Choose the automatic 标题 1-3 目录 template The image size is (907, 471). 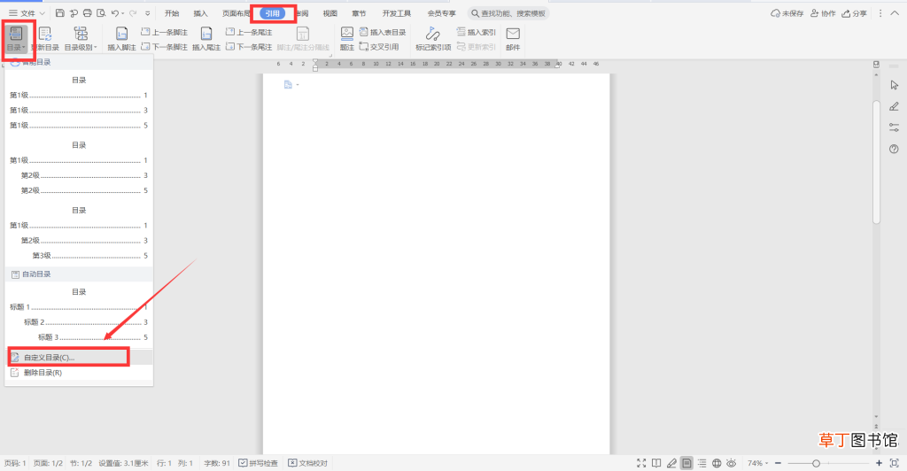pyautogui.click(x=79, y=315)
